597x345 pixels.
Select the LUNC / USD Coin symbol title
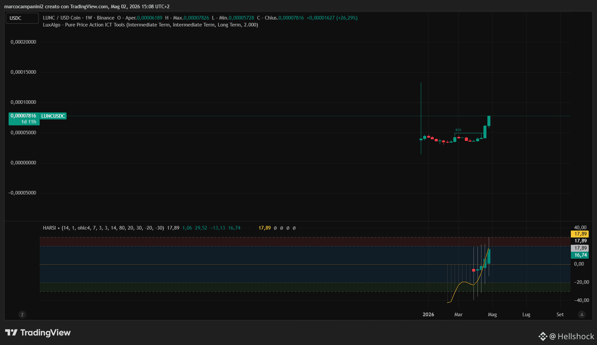click(62, 18)
